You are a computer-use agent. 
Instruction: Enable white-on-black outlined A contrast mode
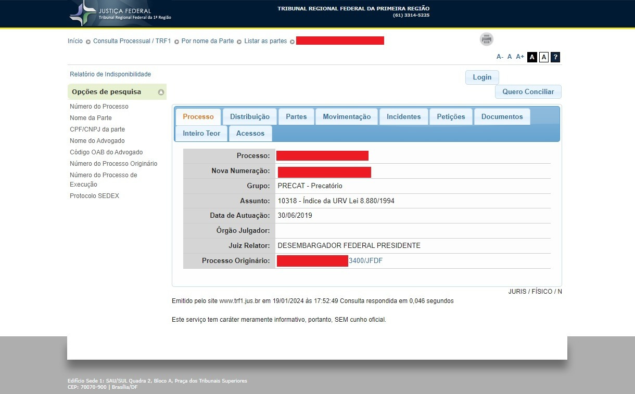(544, 57)
